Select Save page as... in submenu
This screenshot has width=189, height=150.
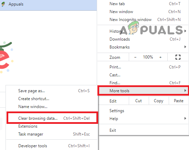point(52,91)
